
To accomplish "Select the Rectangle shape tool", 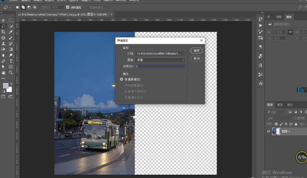I will tap(11, 67).
